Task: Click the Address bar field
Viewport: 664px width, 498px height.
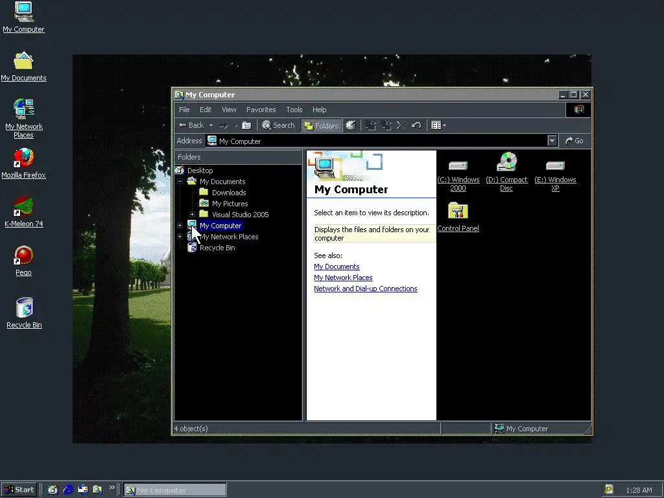Action: coord(376,141)
